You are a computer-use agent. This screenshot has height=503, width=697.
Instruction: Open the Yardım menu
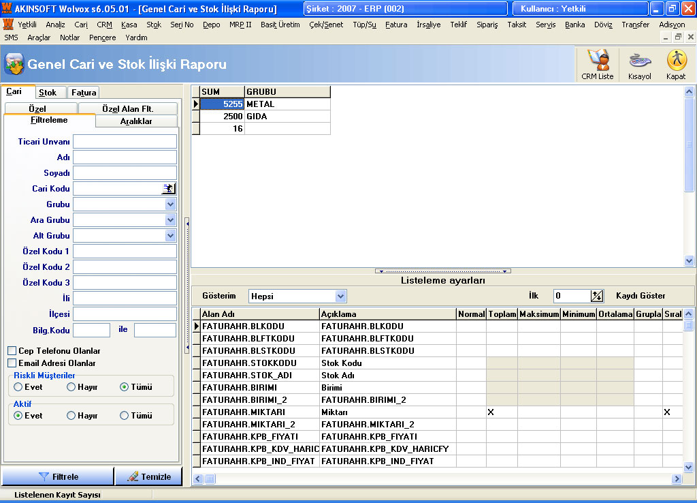coord(136,37)
